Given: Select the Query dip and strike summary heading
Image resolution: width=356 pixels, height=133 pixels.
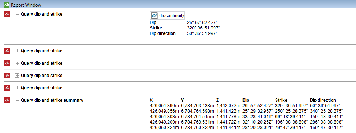Looking at the screenshot, I should click(52, 100).
